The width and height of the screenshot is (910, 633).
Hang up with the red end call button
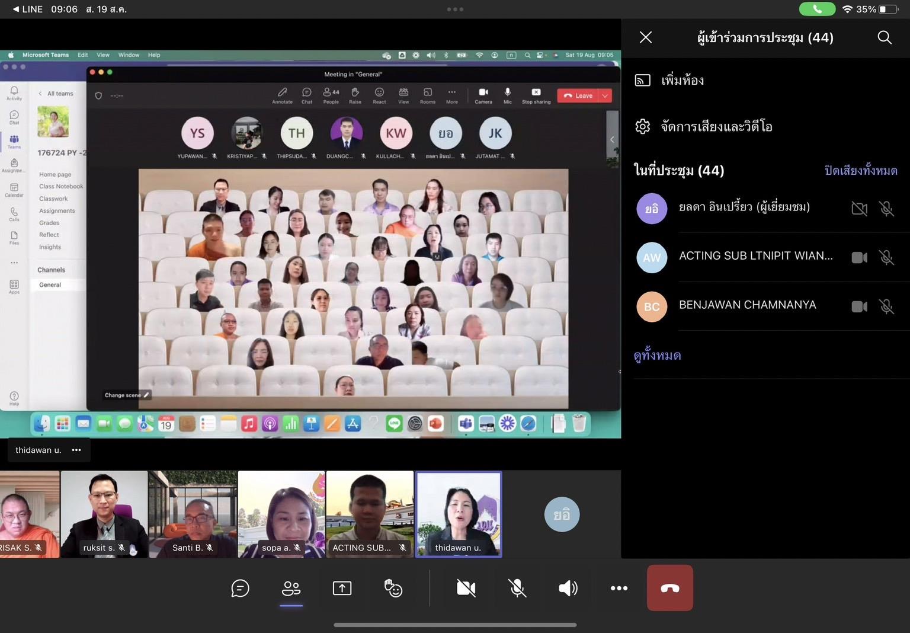(670, 588)
